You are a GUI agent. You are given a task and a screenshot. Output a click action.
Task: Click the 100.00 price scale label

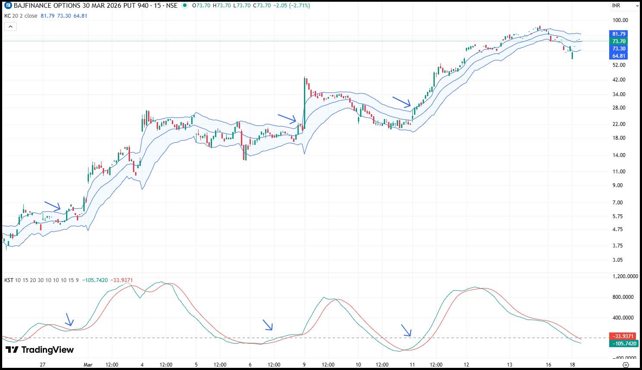(x=620, y=20)
